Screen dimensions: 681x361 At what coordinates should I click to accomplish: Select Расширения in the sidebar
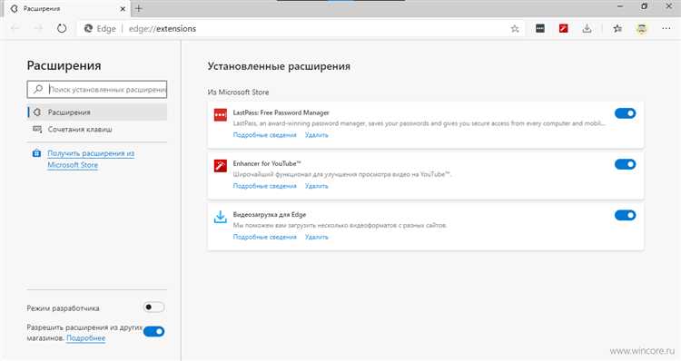point(97,112)
